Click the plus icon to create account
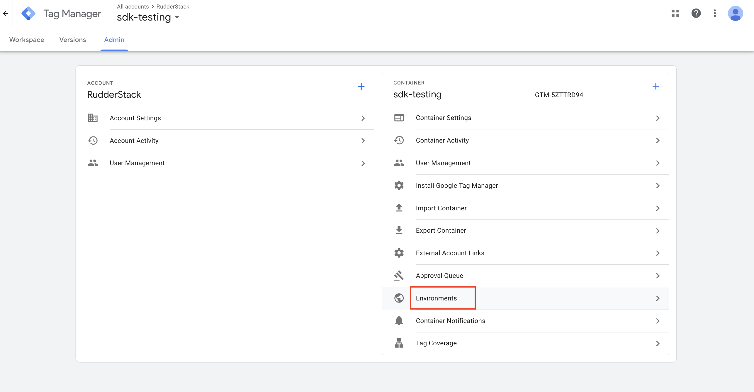 [x=361, y=87]
